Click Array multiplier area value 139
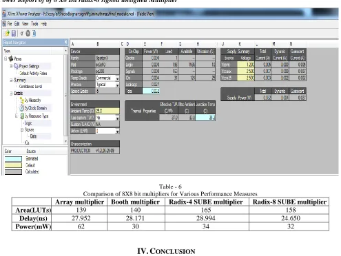This screenshot has width=341, height=256. (81, 210)
